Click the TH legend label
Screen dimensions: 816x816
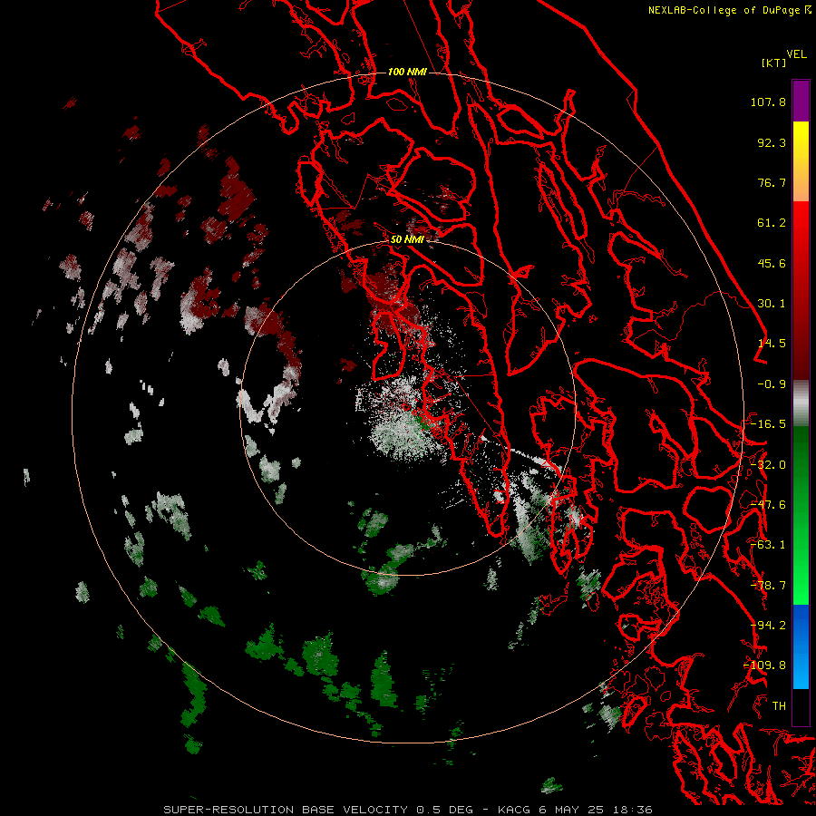pyautogui.click(x=779, y=706)
